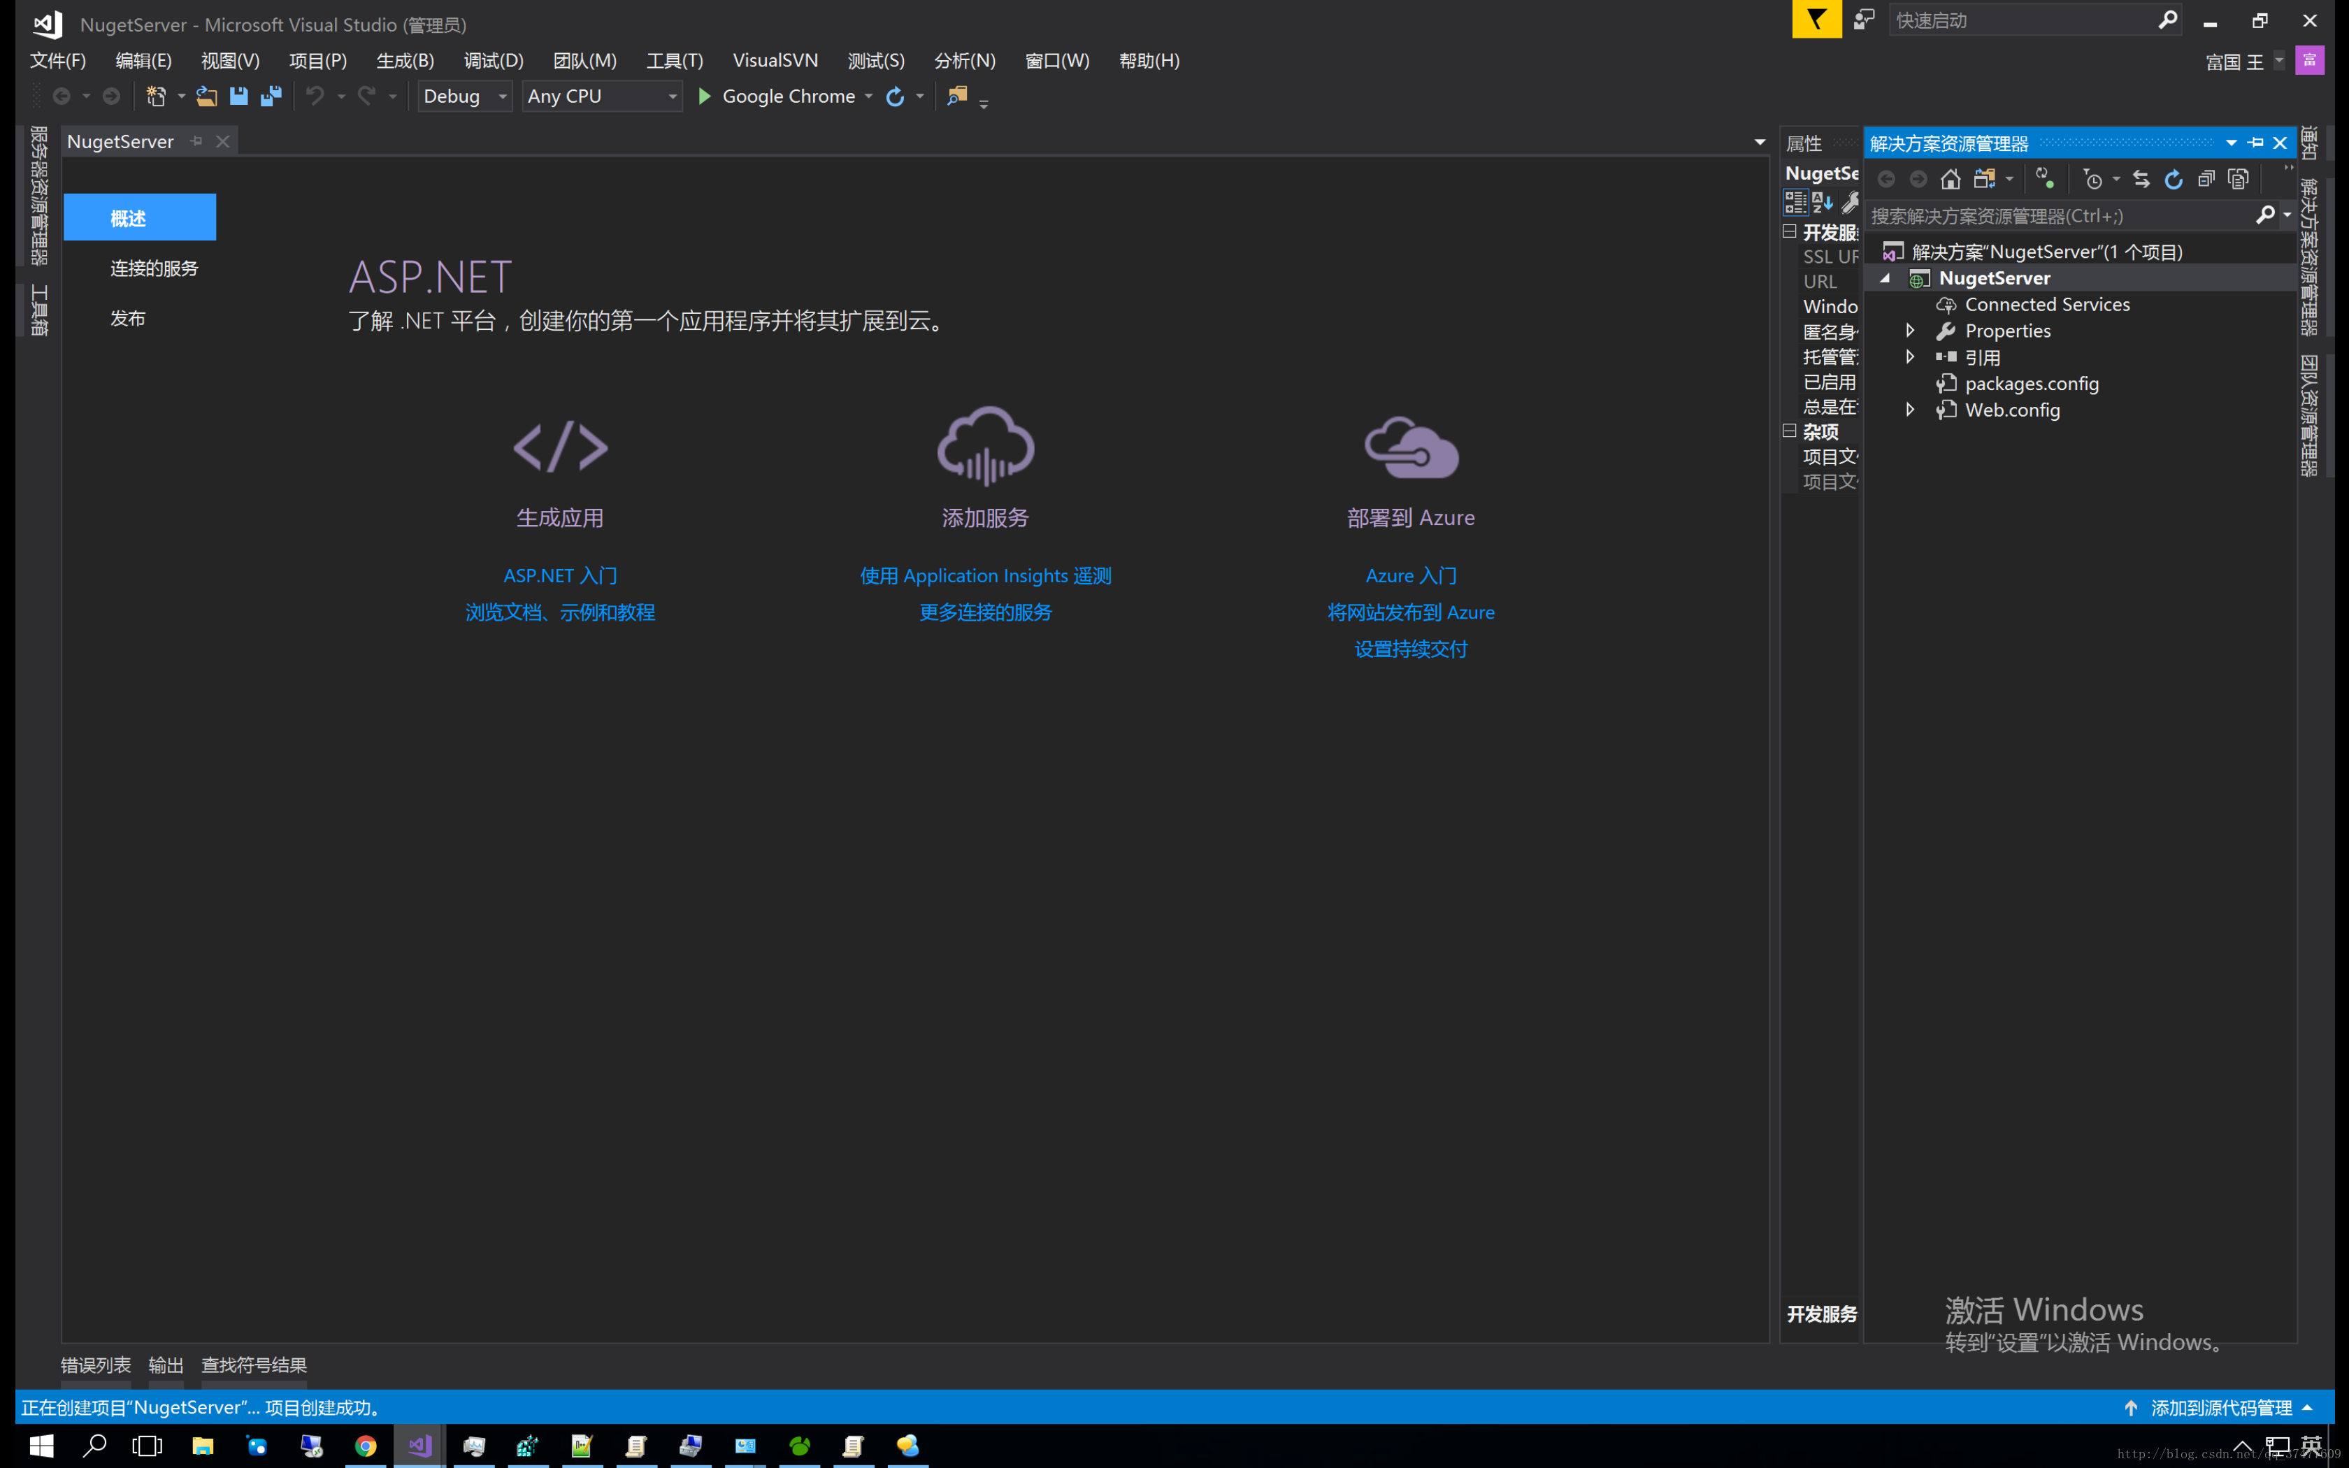Open Chrome from the Windows taskbar
The width and height of the screenshot is (2349, 1468).
[x=365, y=1446]
